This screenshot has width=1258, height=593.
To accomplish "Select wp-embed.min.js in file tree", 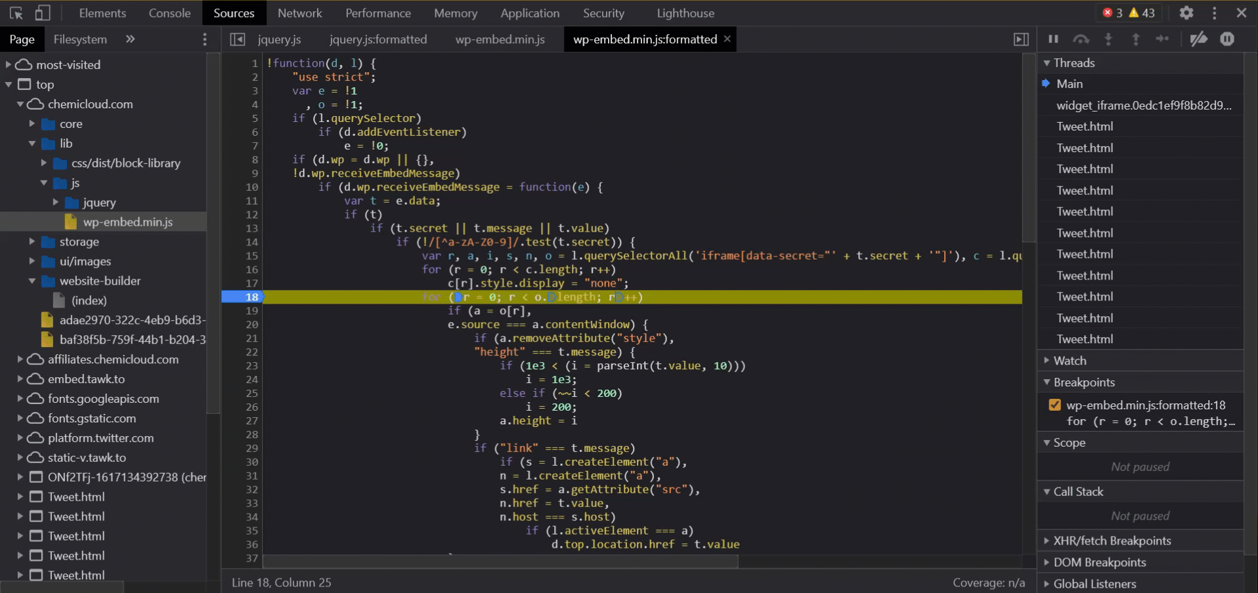I will point(127,222).
